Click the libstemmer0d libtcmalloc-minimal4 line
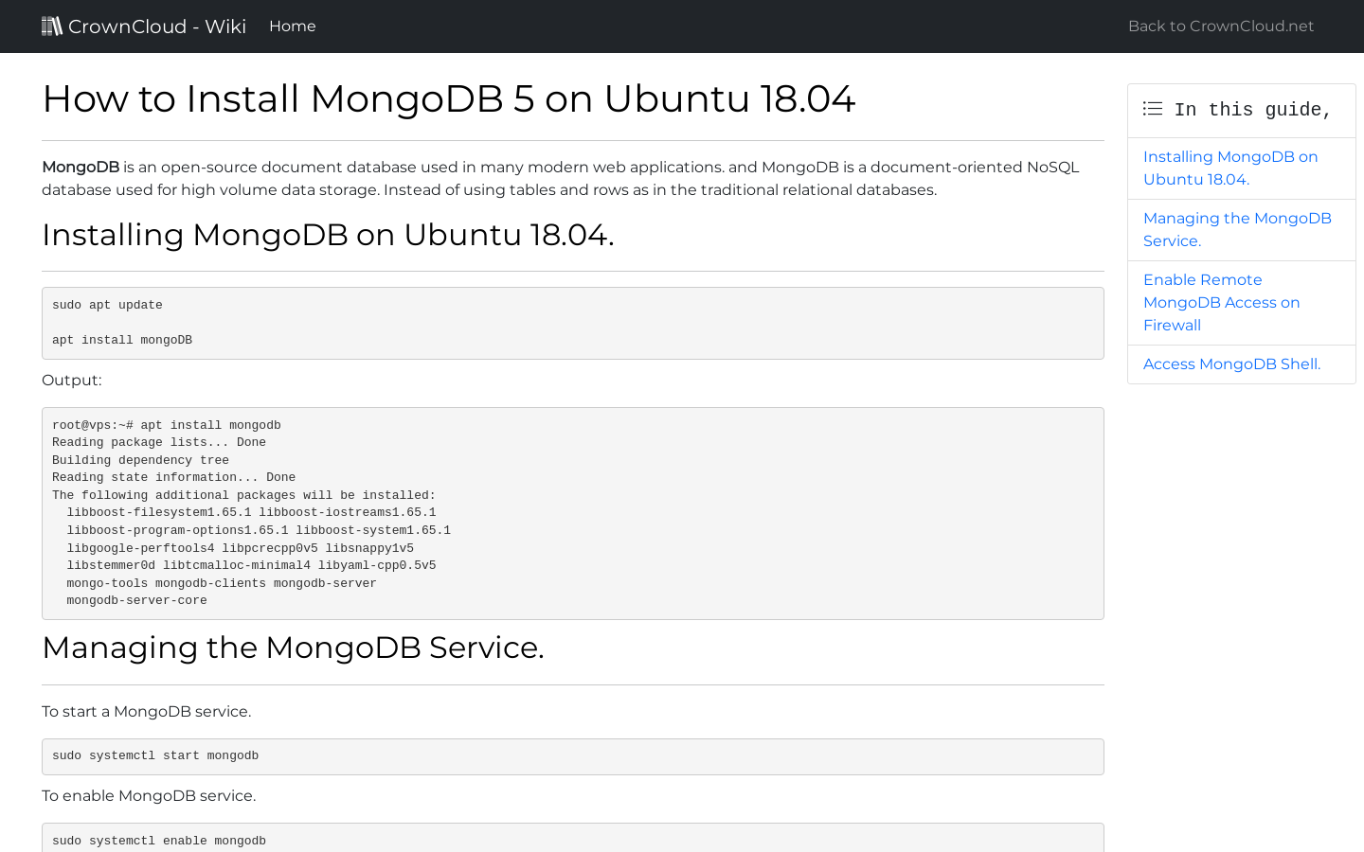This screenshot has width=1364, height=852. click(251, 565)
